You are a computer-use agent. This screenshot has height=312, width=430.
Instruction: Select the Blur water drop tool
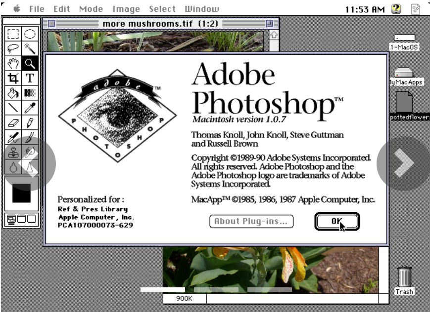(13, 167)
